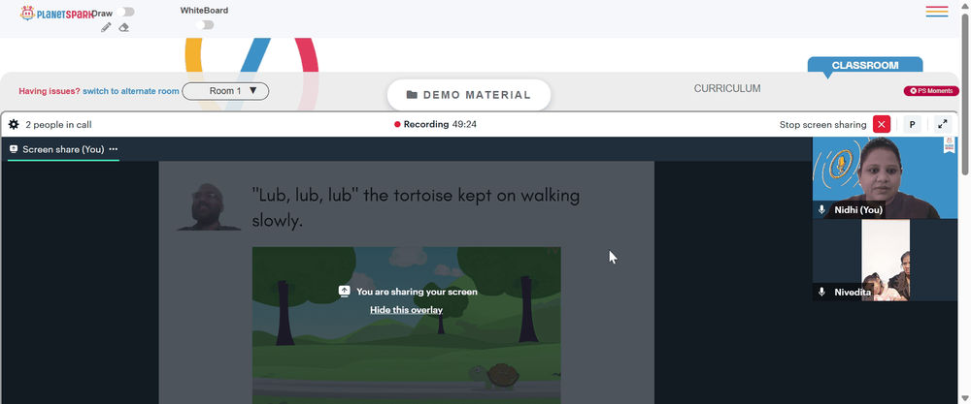Viewport: 971px width, 404px height.
Task: Open call settings gear
Action: click(14, 124)
